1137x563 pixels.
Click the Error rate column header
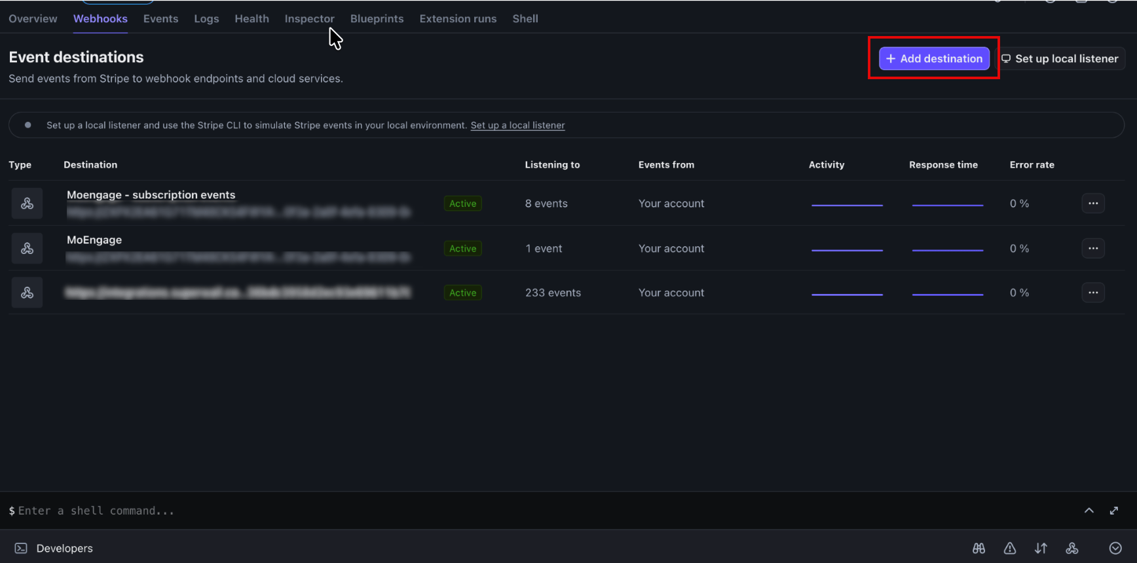click(x=1032, y=165)
